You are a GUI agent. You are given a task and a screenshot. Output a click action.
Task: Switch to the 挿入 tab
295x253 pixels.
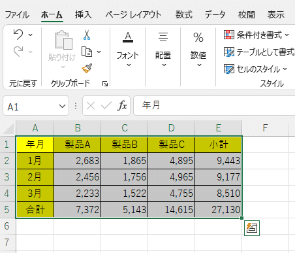pyautogui.click(x=84, y=15)
